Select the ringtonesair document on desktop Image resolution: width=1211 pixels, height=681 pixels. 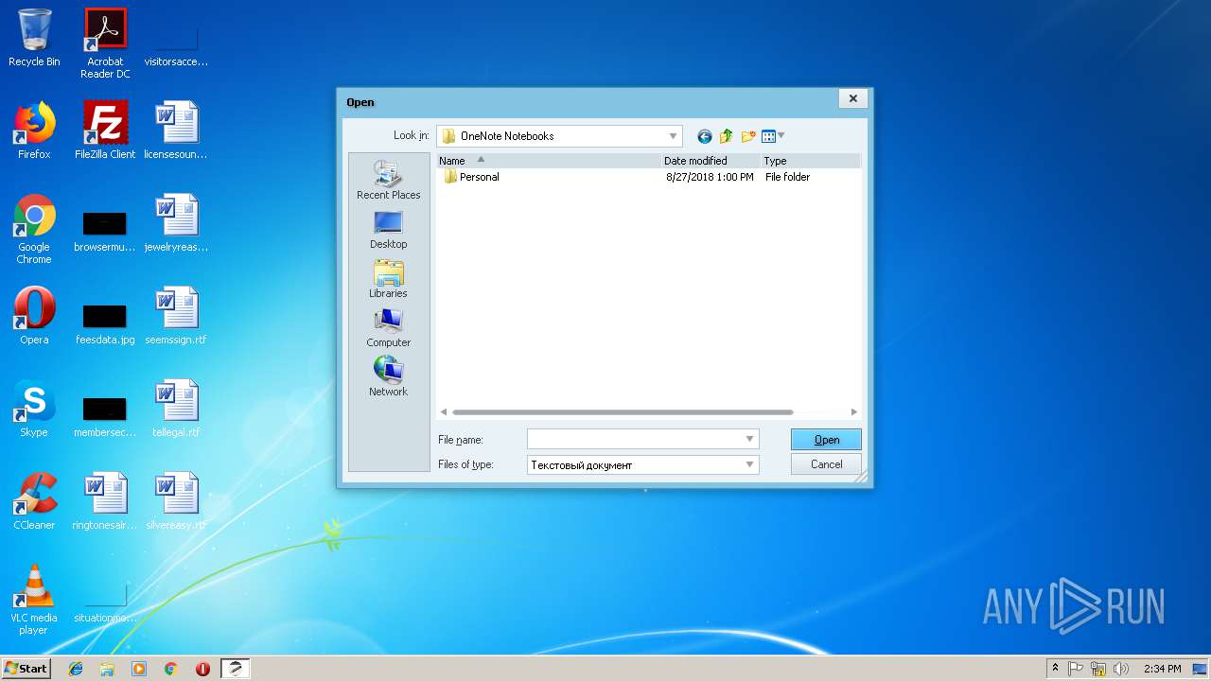[105, 501]
